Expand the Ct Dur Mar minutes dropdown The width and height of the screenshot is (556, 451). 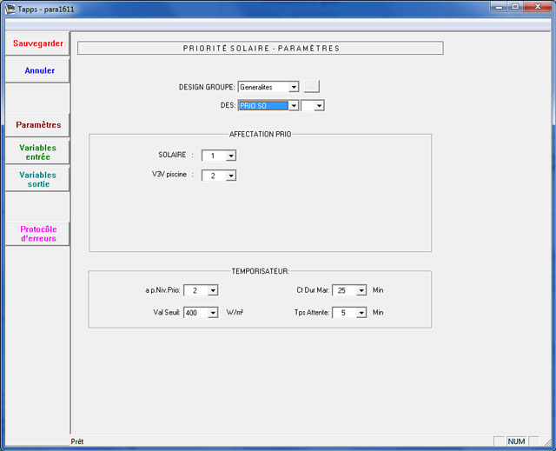point(361,290)
